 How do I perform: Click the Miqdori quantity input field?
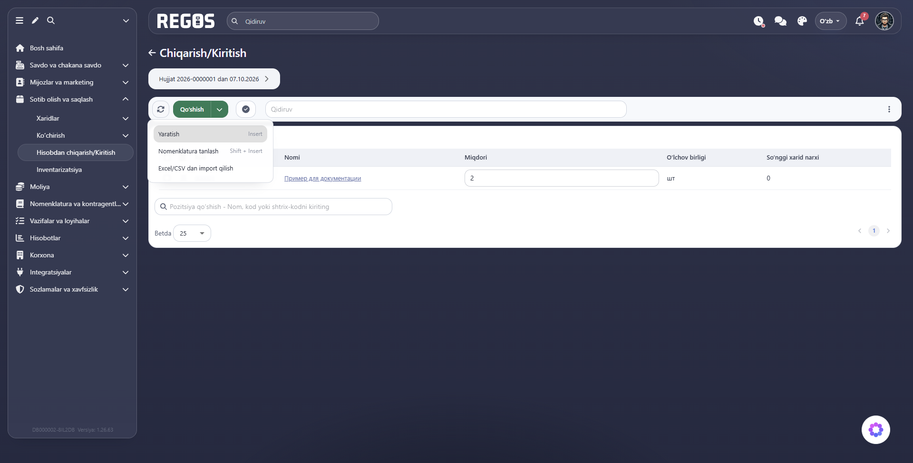click(562, 178)
